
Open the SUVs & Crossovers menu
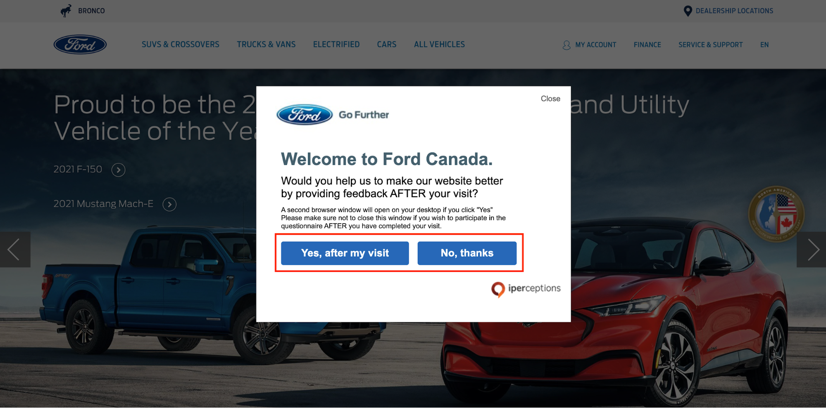tap(181, 45)
